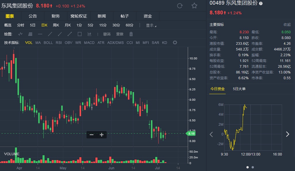
Task: Toggle RSI indicator
Action: [x=59, y=43]
